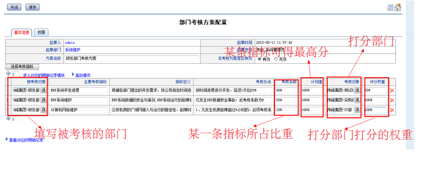Click the row count box beside bottom plus icon
The height and width of the screenshot is (180, 426).
pos(15,119)
